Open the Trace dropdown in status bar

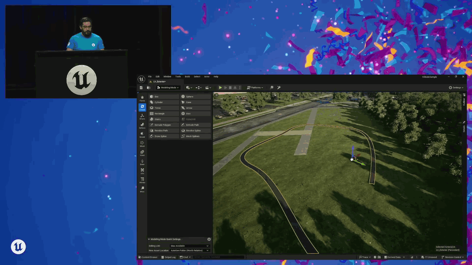click(365, 257)
